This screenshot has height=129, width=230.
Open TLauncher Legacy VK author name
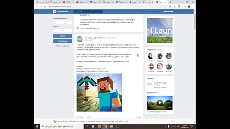(93, 38)
